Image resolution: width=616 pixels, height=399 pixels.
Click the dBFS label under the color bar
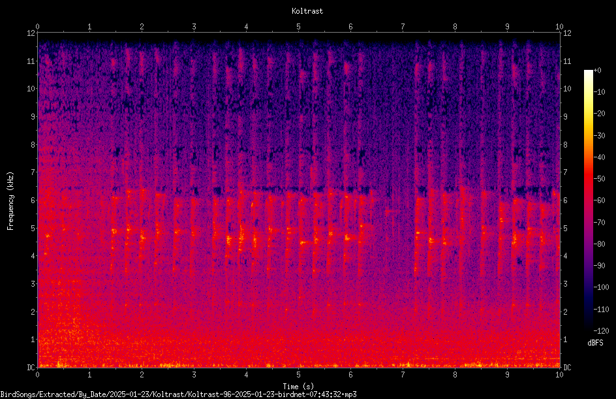coord(595,343)
